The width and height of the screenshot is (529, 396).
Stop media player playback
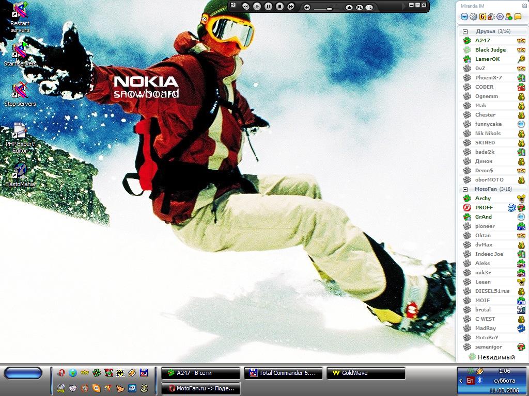(x=279, y=6)
